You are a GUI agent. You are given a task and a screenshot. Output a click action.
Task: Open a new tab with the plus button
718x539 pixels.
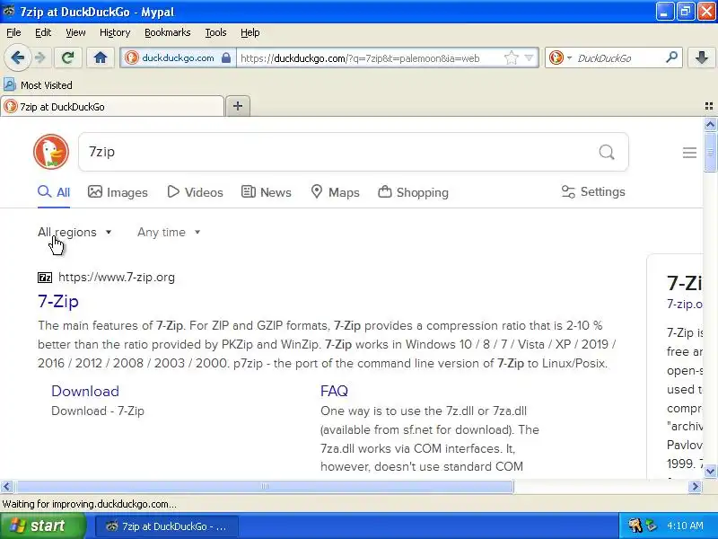tap(238, 106)
